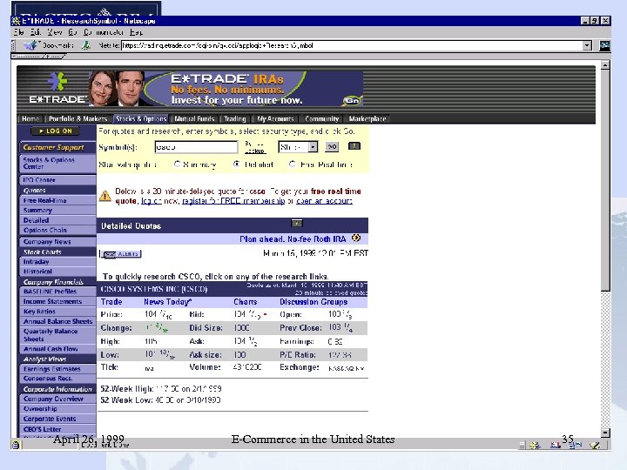The image size is (627, 470).
Task: Open Customer Support in sidebar
Action: [x=54, y=147]
